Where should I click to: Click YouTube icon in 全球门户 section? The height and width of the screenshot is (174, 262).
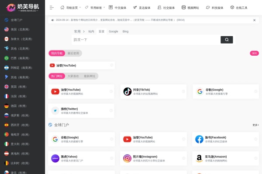(x=127, y=139)
